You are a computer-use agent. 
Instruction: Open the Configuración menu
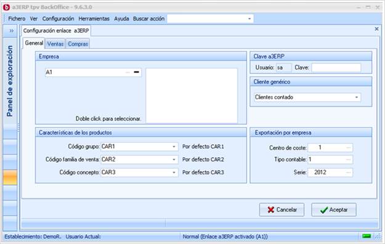pos(58,18)
